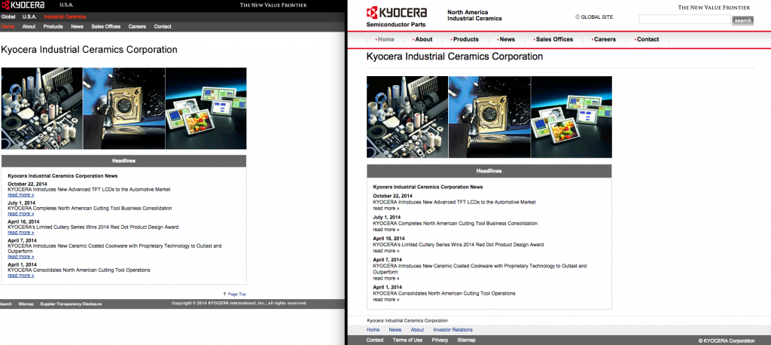The image size is (771, 345).
Task: Click the globe icon beside GLOBAL SITE
Action: coord(577,17)
